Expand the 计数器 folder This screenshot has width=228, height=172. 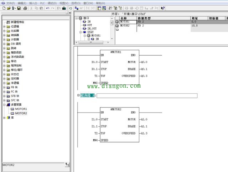pyautogui.click(x=4, y=40)
